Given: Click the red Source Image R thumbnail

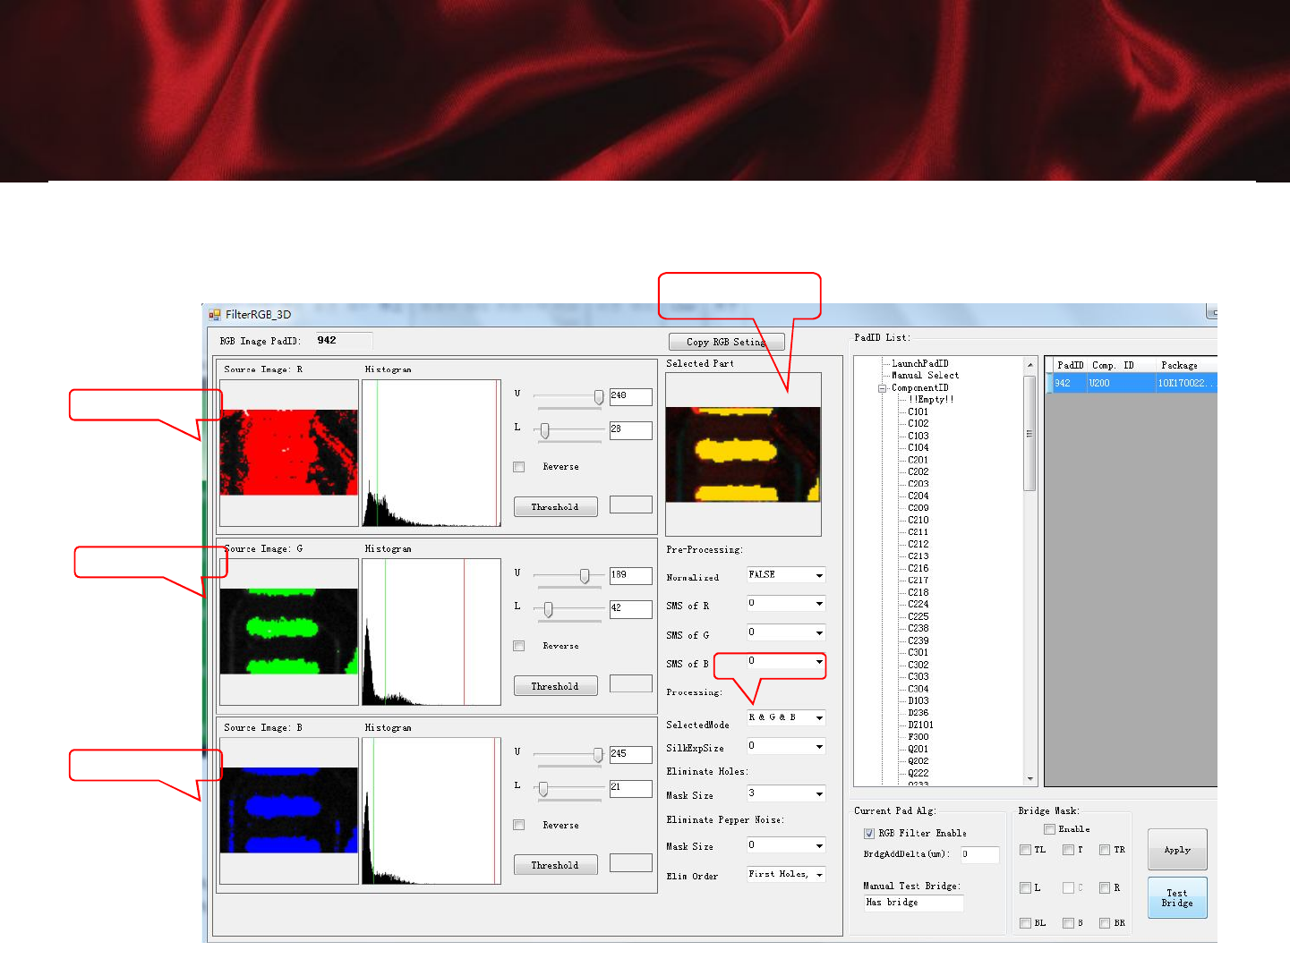Looking at the screenshot, I should 288,453.
